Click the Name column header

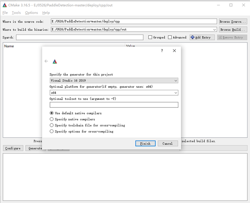pyautogui.click(x=9, y=46)
